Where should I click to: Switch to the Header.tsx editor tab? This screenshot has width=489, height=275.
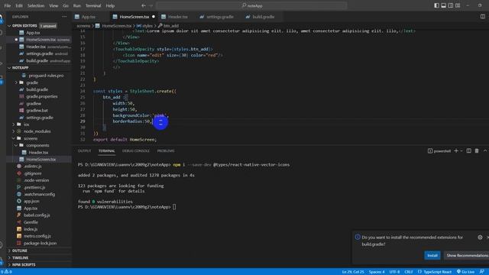177,17
